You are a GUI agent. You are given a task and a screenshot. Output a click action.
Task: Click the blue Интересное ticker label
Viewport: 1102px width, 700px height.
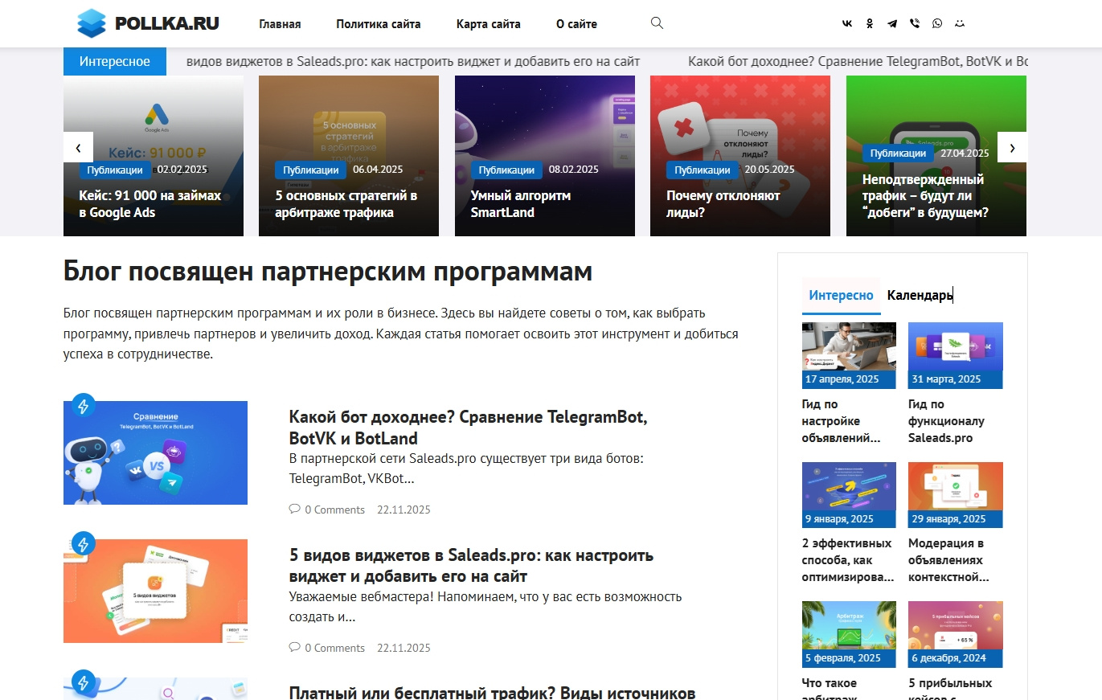pyautogui.click(x=115, y=61)
